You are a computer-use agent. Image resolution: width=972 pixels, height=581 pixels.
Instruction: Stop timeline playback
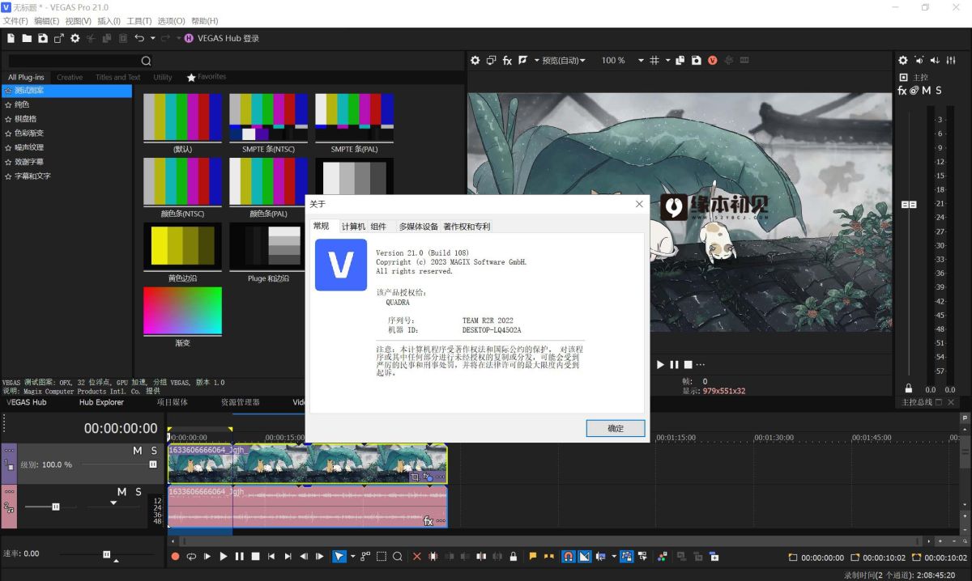255,557
